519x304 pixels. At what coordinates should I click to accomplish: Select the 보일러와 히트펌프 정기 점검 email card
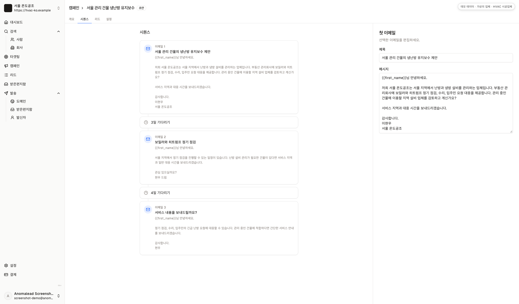219,158
